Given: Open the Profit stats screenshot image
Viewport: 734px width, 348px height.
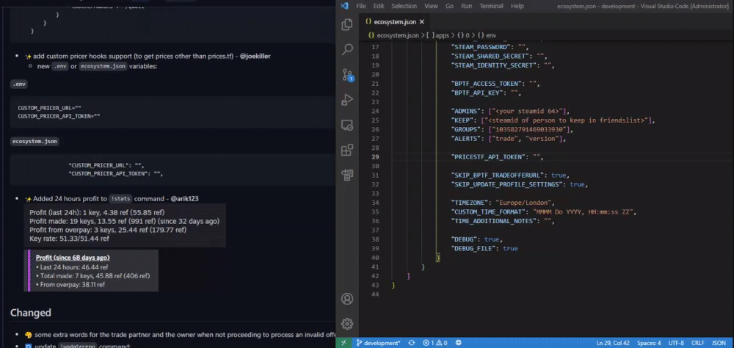Looking at the screenshot, I should click(125, 225).
